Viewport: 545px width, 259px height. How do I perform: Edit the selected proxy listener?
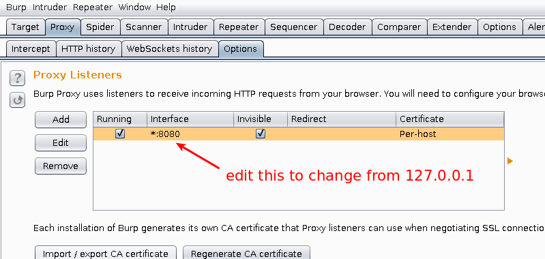(61, 142)
